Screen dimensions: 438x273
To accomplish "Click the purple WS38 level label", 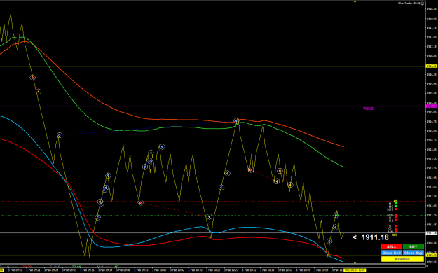I will [x=368, y=108].
